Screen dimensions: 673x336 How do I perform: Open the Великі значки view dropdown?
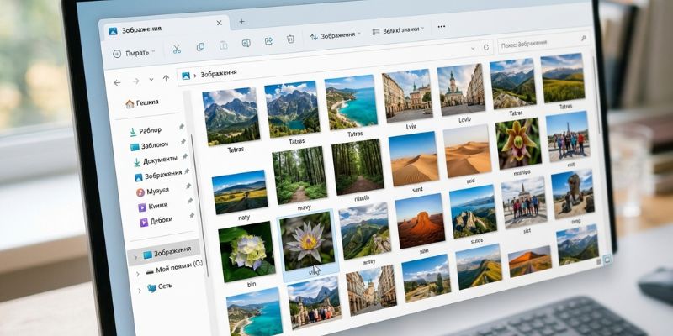(x=398, y=30)
